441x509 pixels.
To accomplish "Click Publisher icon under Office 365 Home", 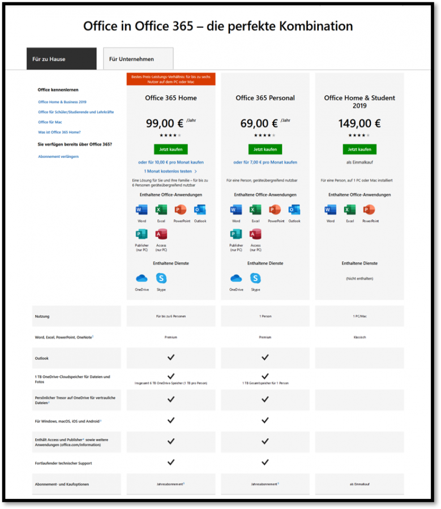I will (142, 234).
